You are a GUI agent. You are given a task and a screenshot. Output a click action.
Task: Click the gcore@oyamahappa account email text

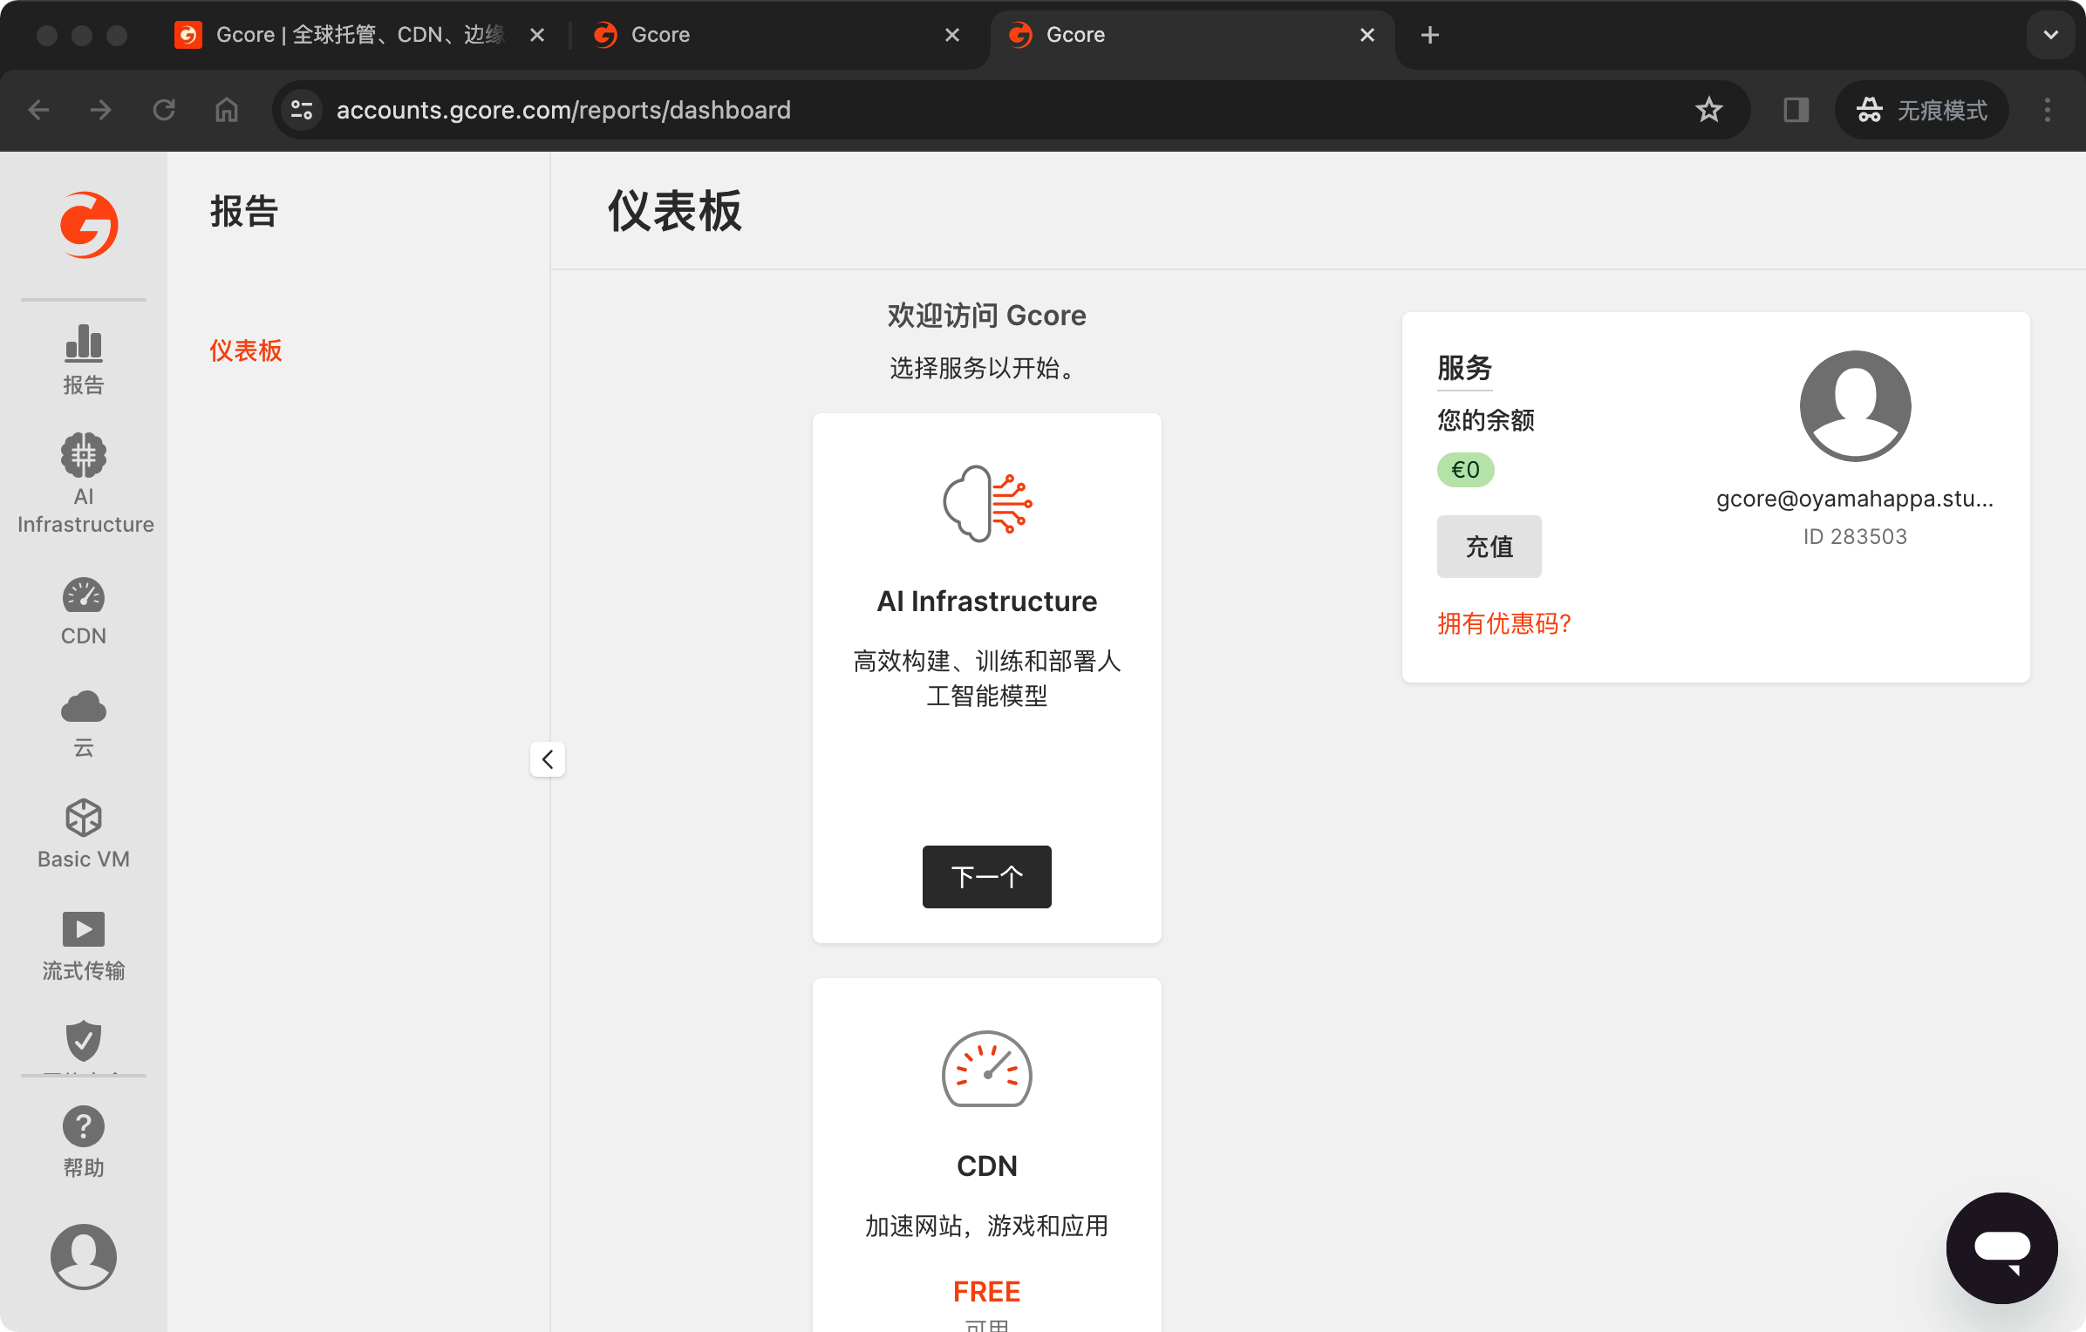[x=1855, y=499]
